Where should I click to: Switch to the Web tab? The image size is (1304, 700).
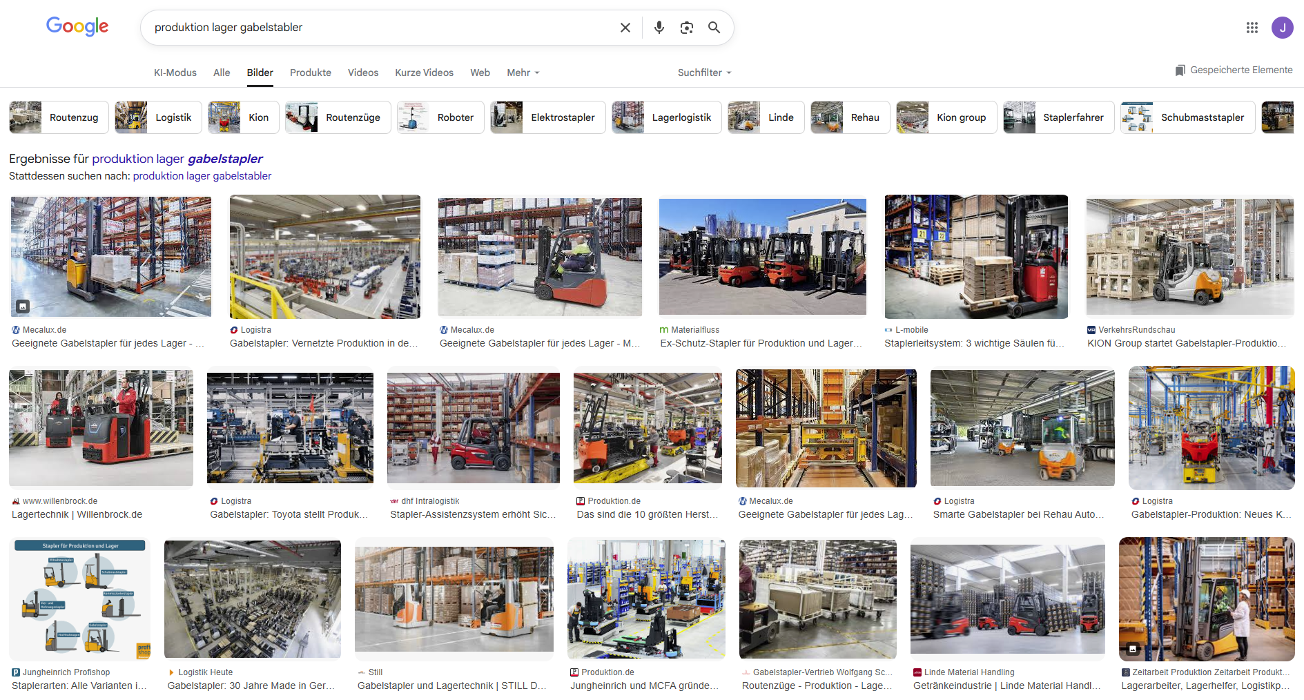click(480, 72)
